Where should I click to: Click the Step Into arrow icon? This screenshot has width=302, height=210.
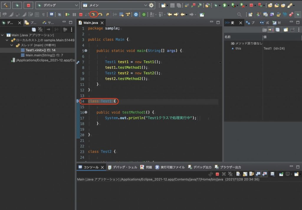pos(94,14)
